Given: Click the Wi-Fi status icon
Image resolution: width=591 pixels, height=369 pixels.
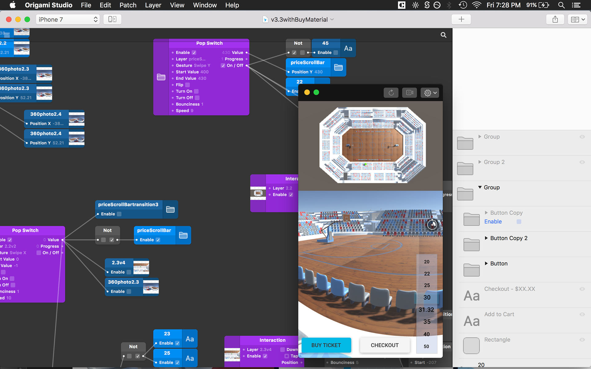Looking at the screenshot, I should 476,5.
